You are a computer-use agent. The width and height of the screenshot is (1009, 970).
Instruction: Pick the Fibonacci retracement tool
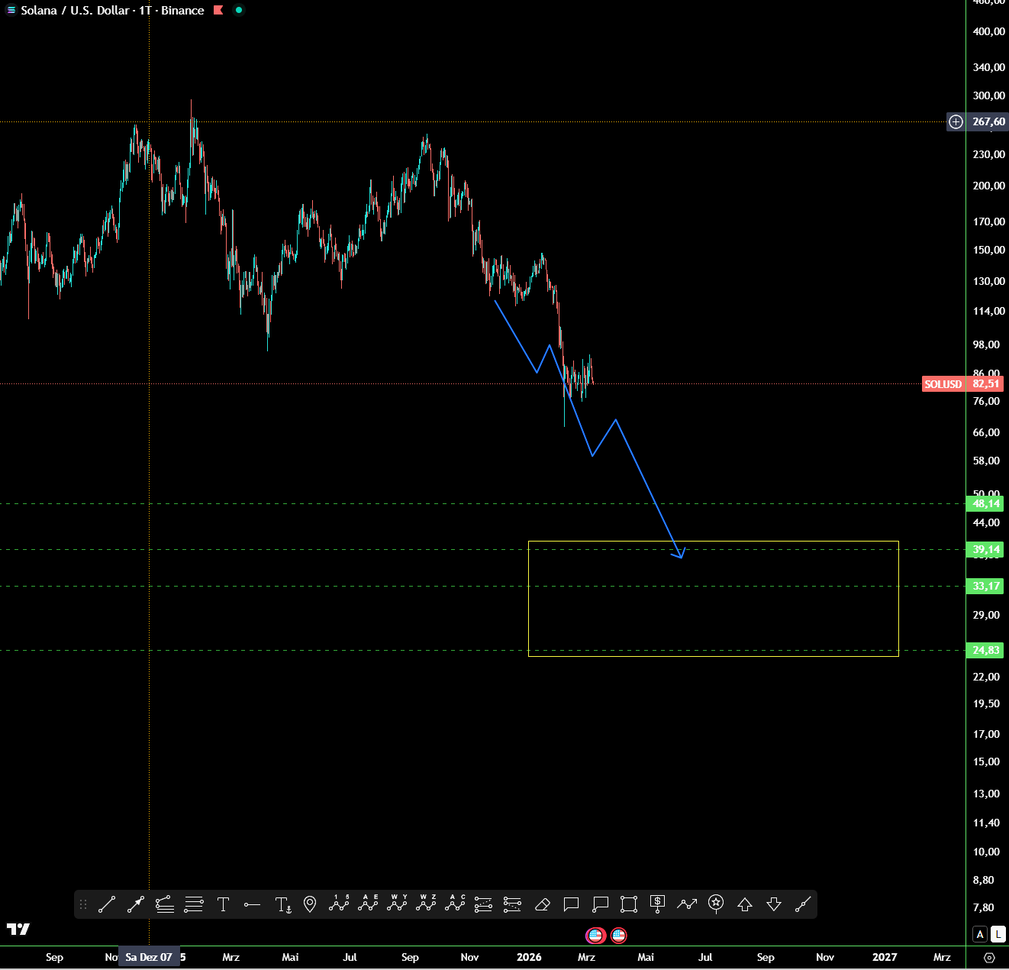coord(194,904)
